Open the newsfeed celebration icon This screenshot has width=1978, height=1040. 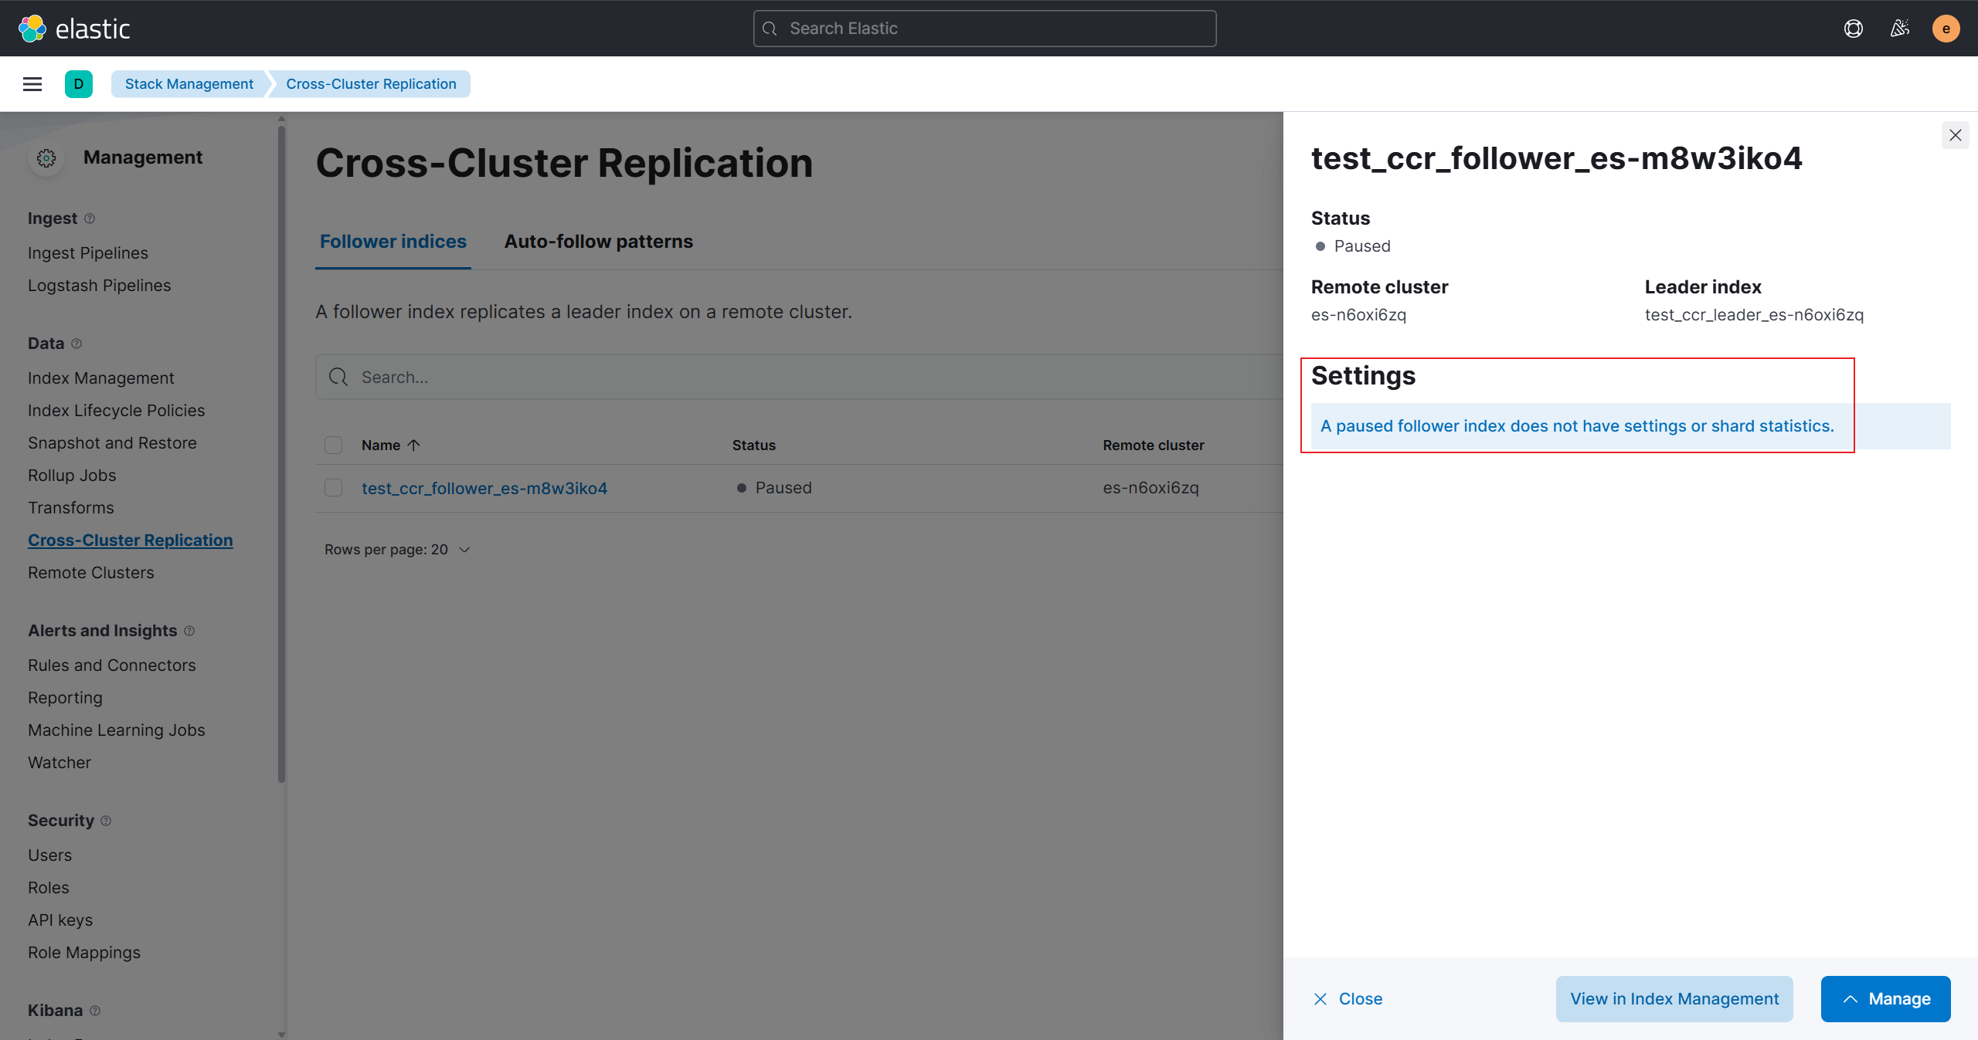point(1899,29)
